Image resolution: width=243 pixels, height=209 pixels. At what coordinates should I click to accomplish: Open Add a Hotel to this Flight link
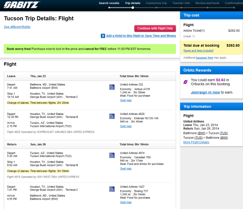click(141, 36)
